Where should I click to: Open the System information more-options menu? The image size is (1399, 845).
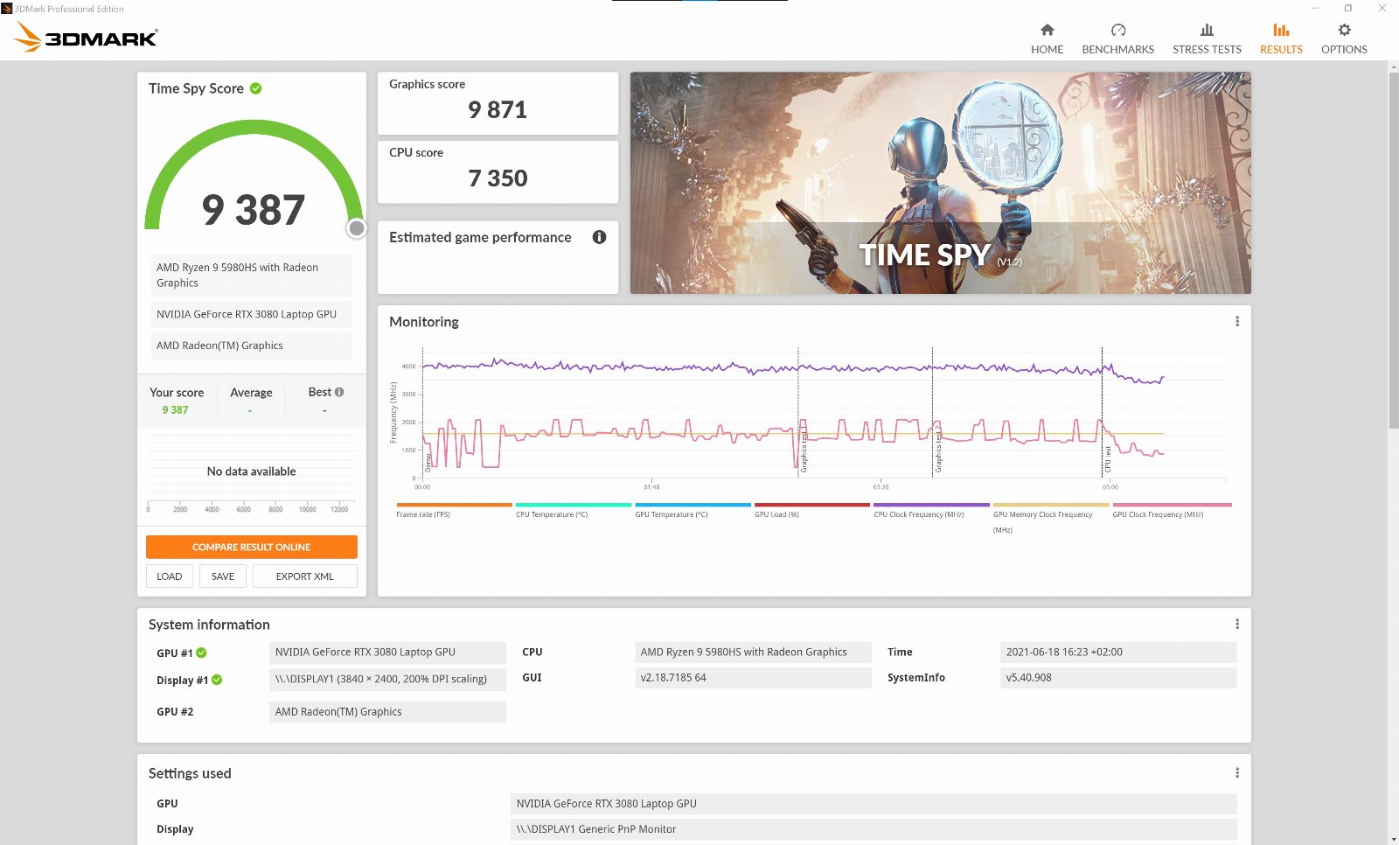(x=1236, y=624)
